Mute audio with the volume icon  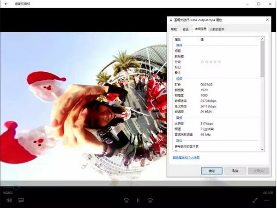(x=9, y=201)
